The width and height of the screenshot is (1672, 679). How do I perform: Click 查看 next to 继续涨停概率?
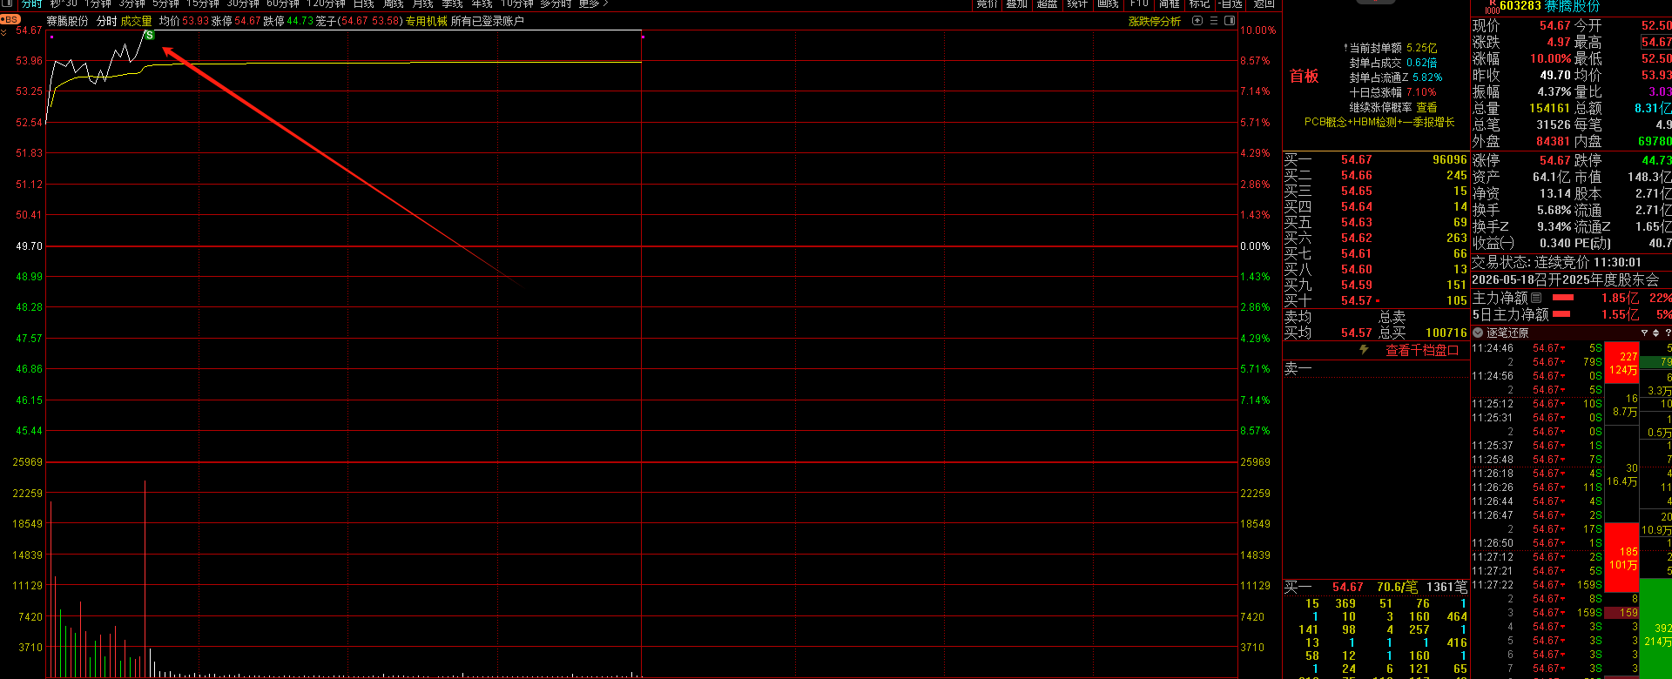click(1426, 107)
